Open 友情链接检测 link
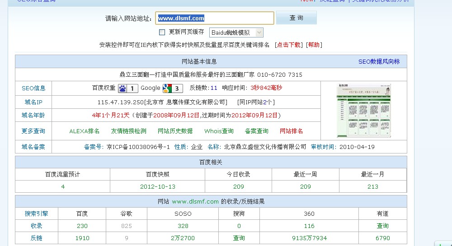This screenshot has width=452, height=246. tap(128, 131)
